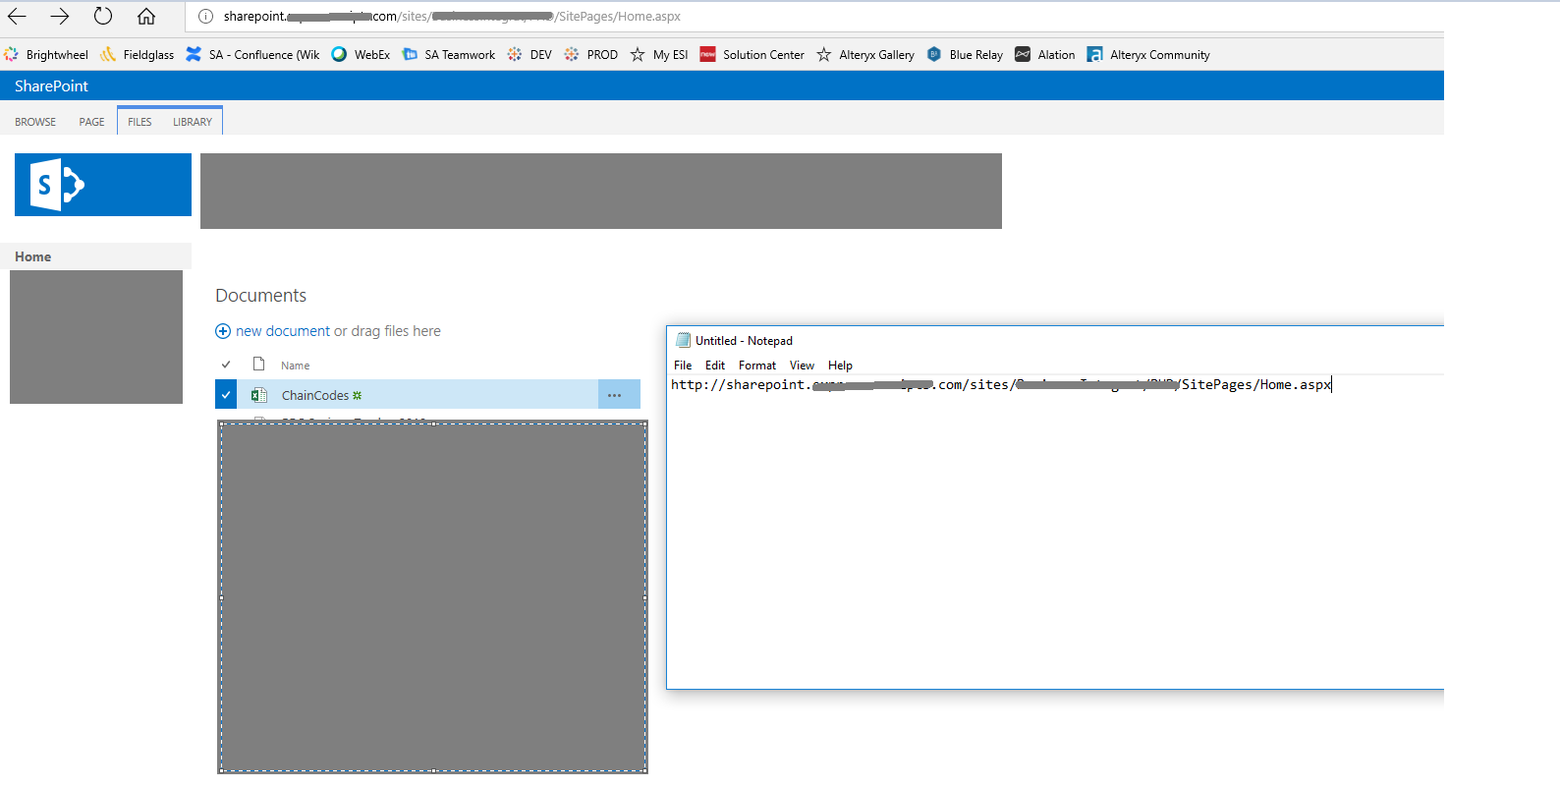
Task: Open the Notepad Format menu
Action: [x=757, y=366]
